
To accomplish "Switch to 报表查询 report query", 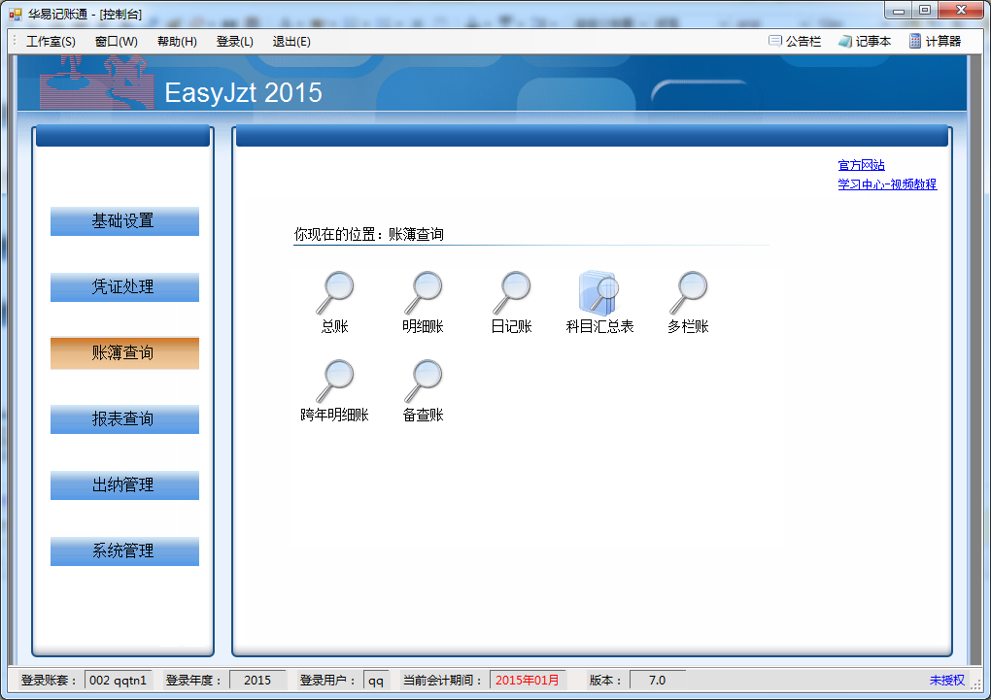I will 124,419.
